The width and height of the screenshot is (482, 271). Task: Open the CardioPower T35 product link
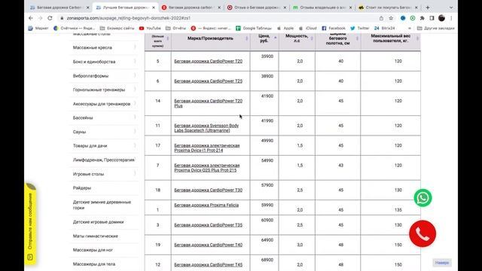[209, 225]
